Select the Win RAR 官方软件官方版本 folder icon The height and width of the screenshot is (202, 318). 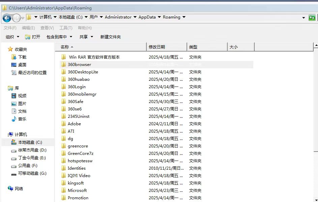point(63,57)
